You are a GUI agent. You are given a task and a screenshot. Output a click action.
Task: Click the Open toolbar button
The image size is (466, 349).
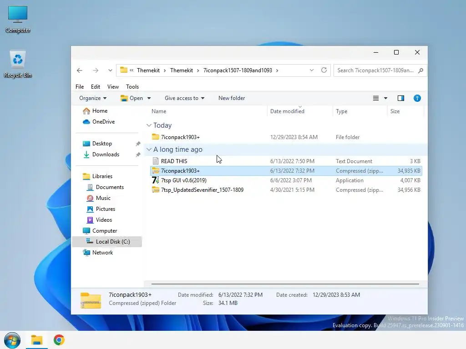coord(132,98)
